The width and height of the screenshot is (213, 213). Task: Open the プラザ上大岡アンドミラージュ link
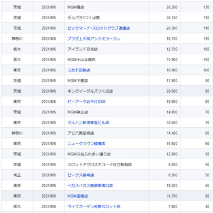point(94,38)
